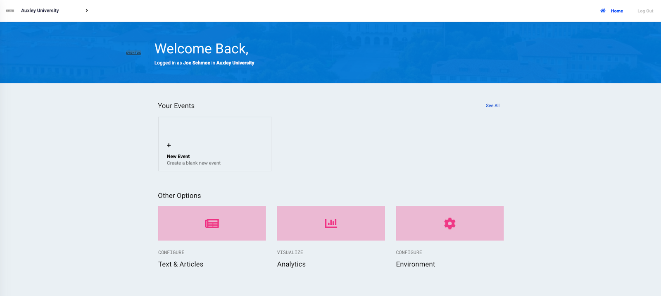Screen dimensions: 661x296
Task: Click the Joe Schmoe username in banner
Action: [197, 63]
